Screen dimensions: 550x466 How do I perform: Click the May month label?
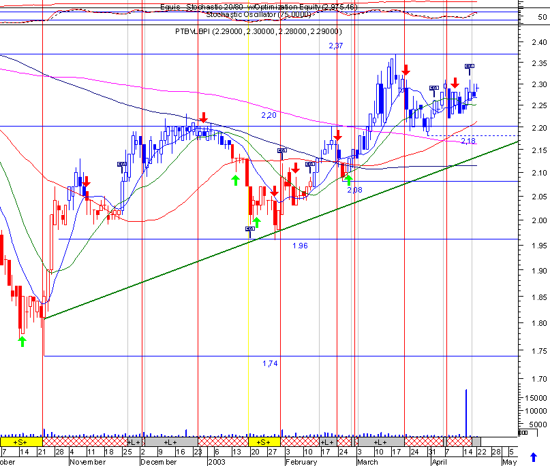click(x=510, y=462)
